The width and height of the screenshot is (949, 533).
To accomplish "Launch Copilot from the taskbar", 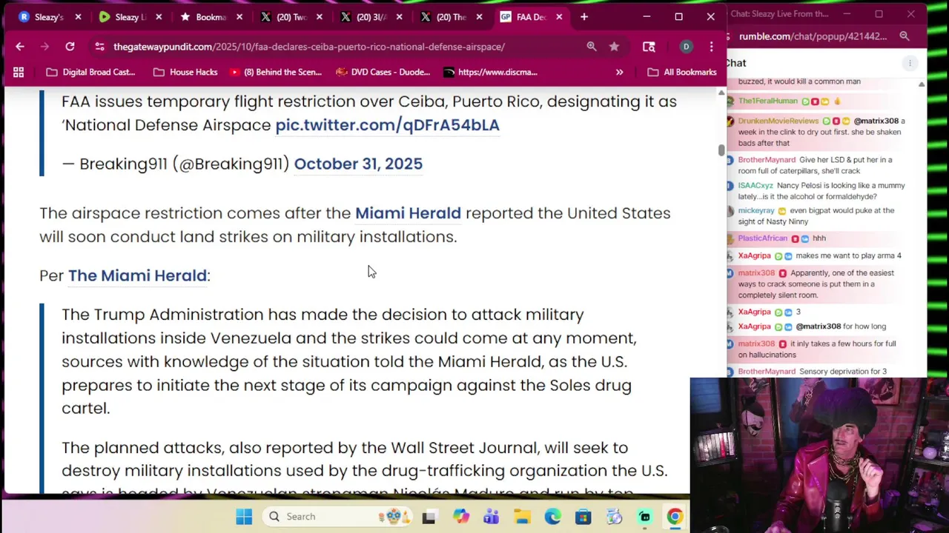I will [461, 517].
